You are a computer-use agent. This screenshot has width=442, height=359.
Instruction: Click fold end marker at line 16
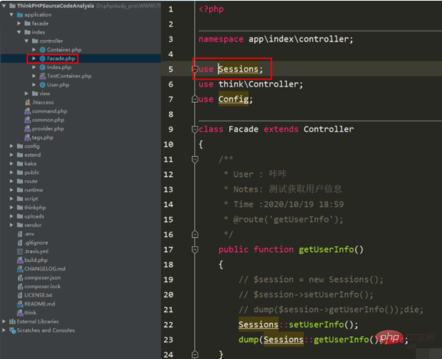(195, 234)
